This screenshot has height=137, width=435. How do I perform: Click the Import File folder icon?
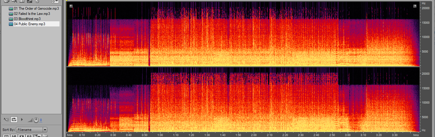click(x=6, y=1)
